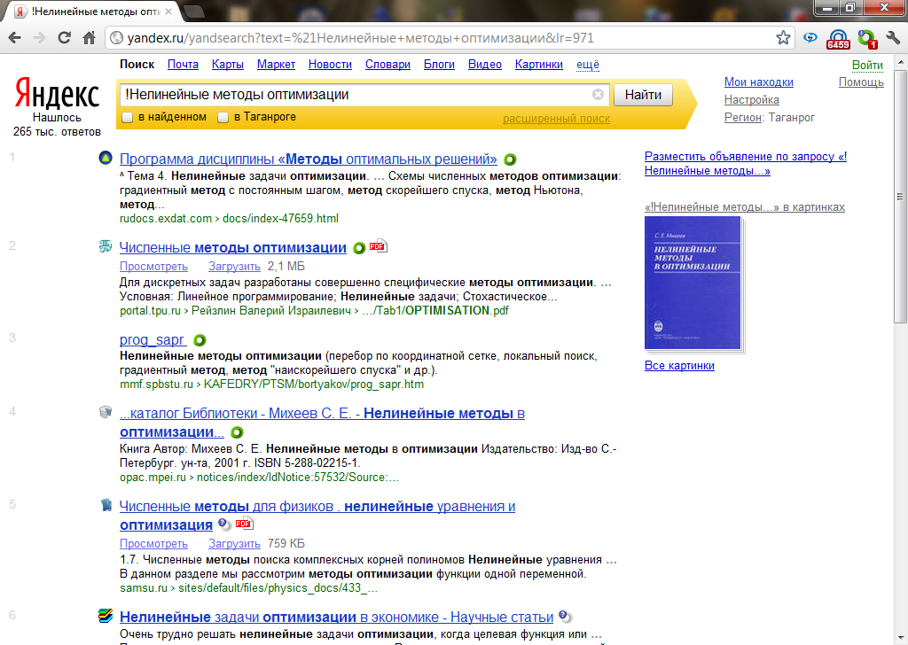Click green circle next to Численные методы оптимизации
The height and width of the screenshot is (645, 908).
(359, 248)
